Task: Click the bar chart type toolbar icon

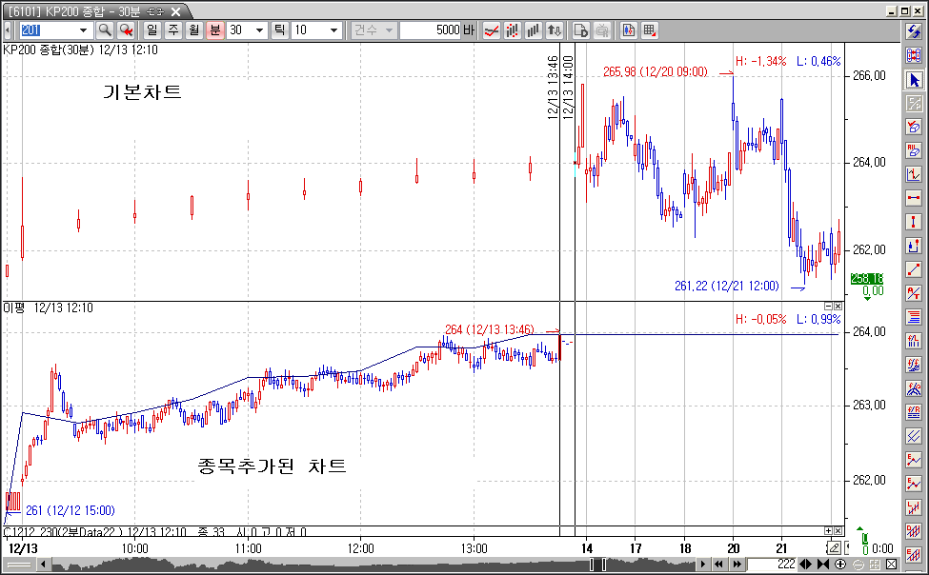Action: point(535,30)
